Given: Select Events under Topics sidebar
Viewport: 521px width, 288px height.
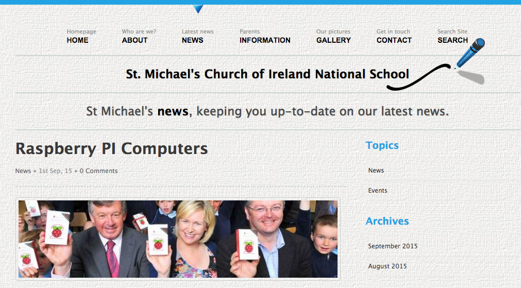Looking at the screenshot, I should 377,190.
